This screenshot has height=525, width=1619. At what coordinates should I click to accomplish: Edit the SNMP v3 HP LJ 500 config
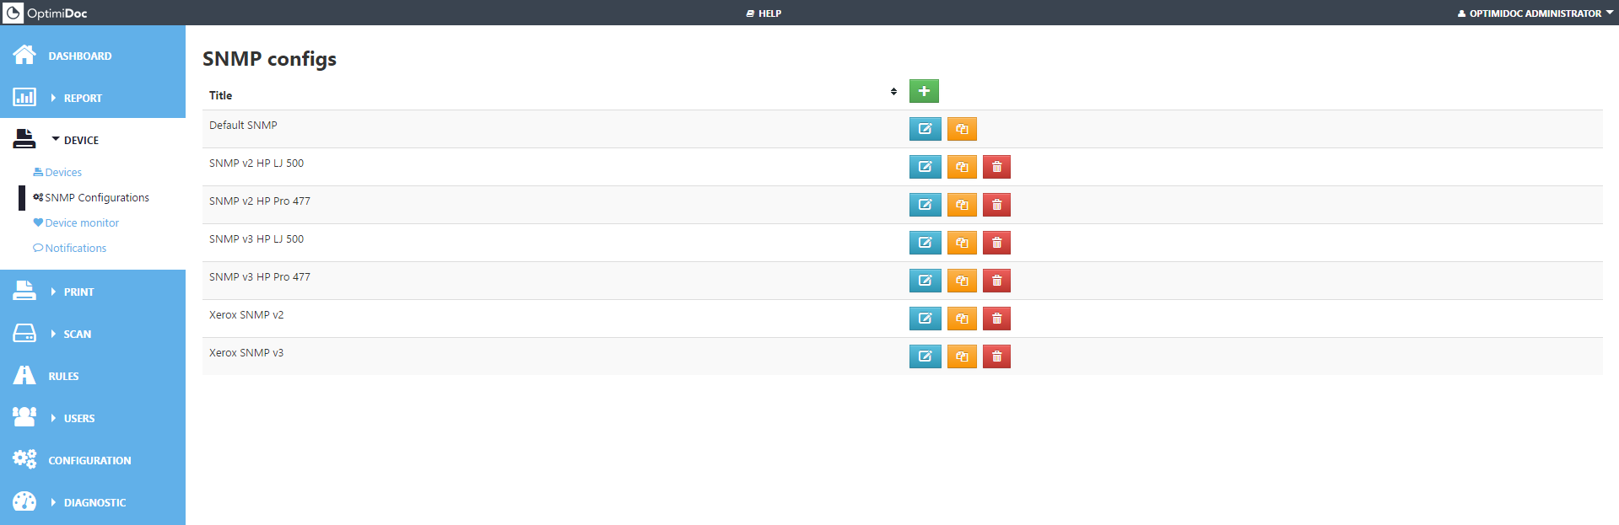coord(925,243)
